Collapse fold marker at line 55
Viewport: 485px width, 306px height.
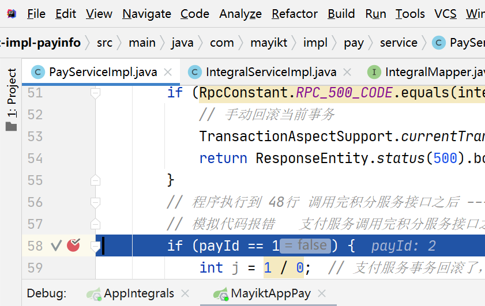pos(95,180)
